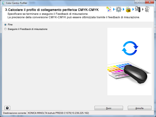
Task: Select Eseguire il Feedback di misurazione option
Action: [5, 29]
